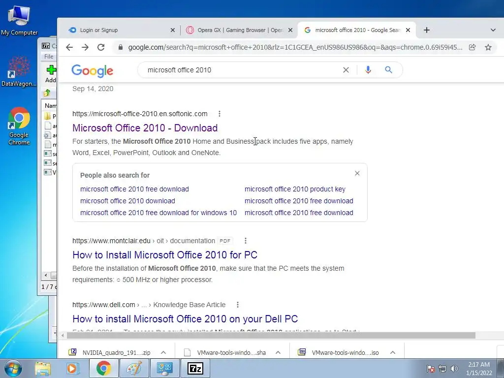Open the NVIDIA_quadro zip download item
Screen dimensions: 504x378
(x=111, y=352)
